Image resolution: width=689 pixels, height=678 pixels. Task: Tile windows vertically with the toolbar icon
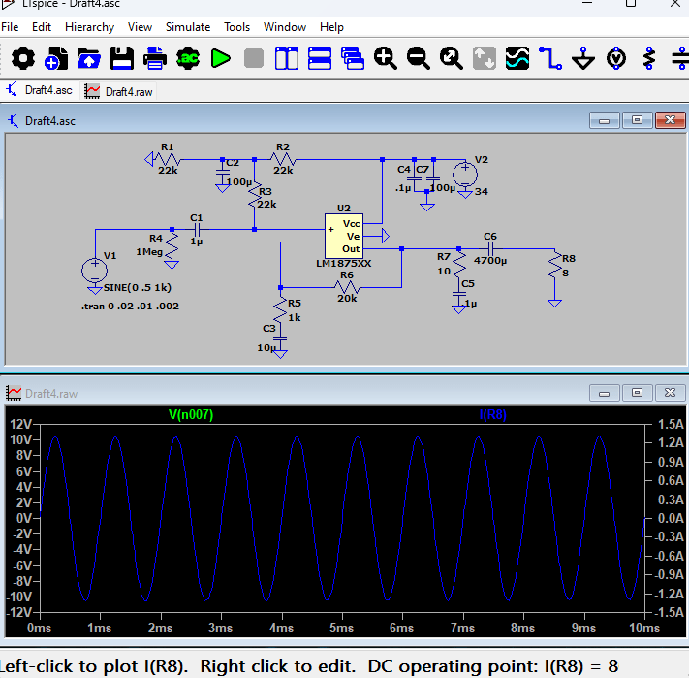coord(287,58)
